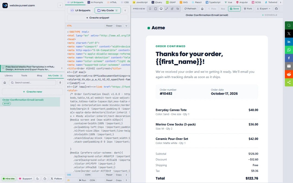Click Create snippet button
Screen dimensions: 293x183
pyautogui.click(x=98, y=18)
